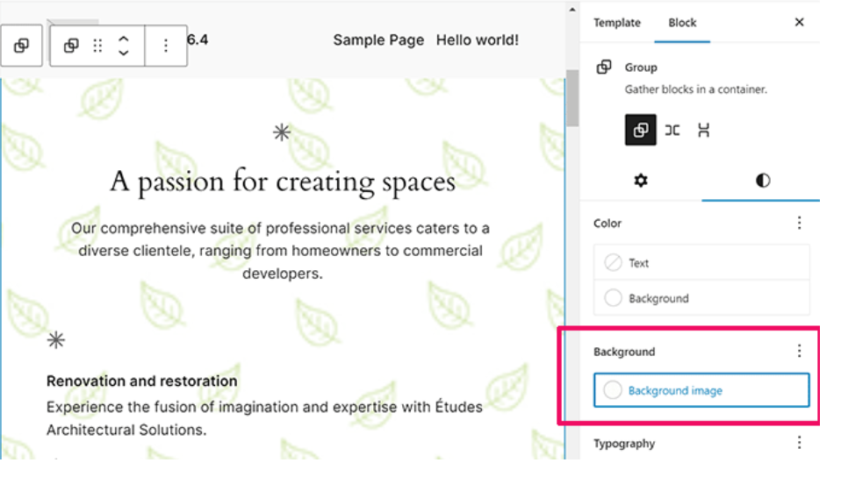
Task: Click scrollbar up arrow
Action: coord(572,10)
